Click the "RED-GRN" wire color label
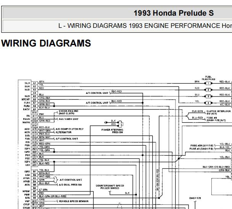 click(45, 144)
